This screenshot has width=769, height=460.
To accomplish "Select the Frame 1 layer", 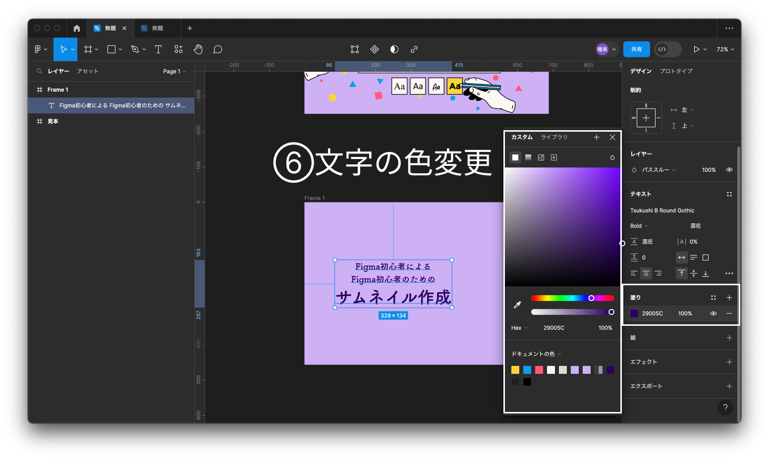I will (x=111, y=90).
